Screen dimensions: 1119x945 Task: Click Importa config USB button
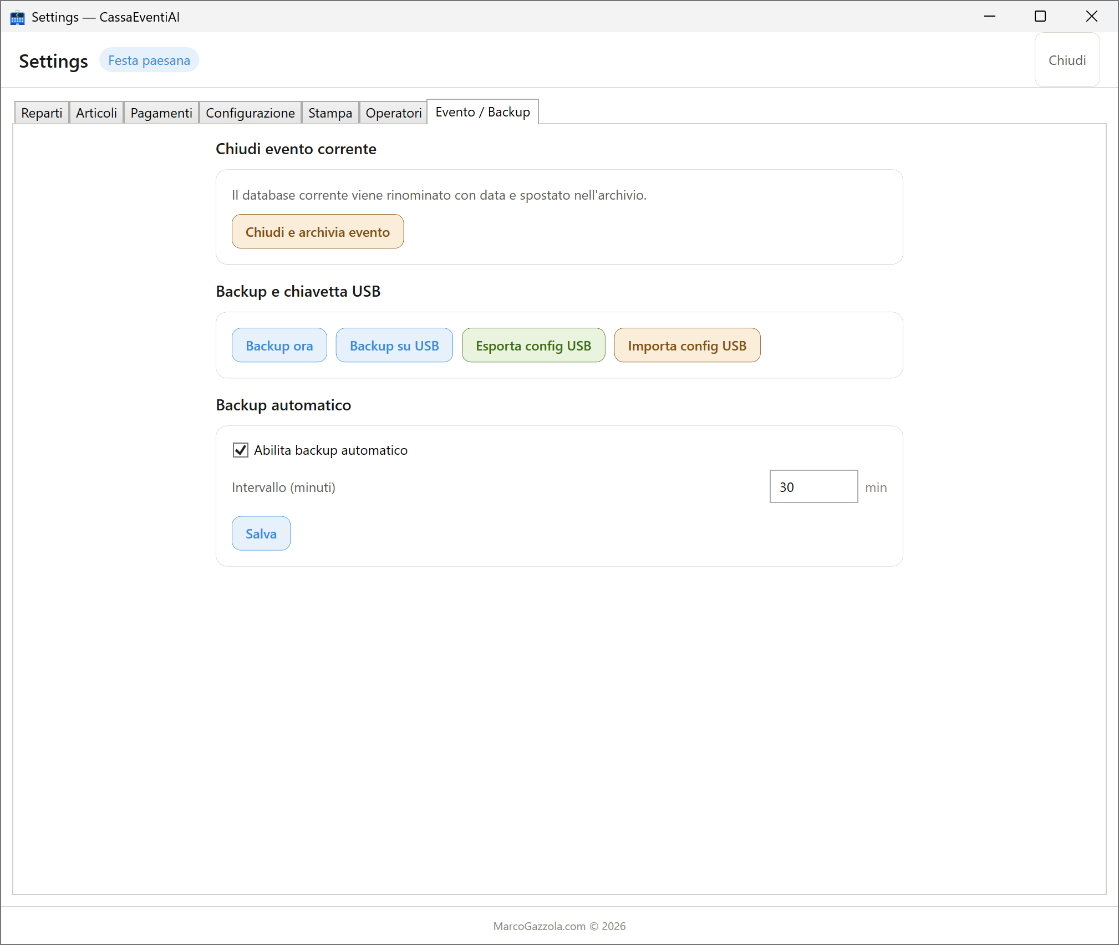click(x=687, y=345)
